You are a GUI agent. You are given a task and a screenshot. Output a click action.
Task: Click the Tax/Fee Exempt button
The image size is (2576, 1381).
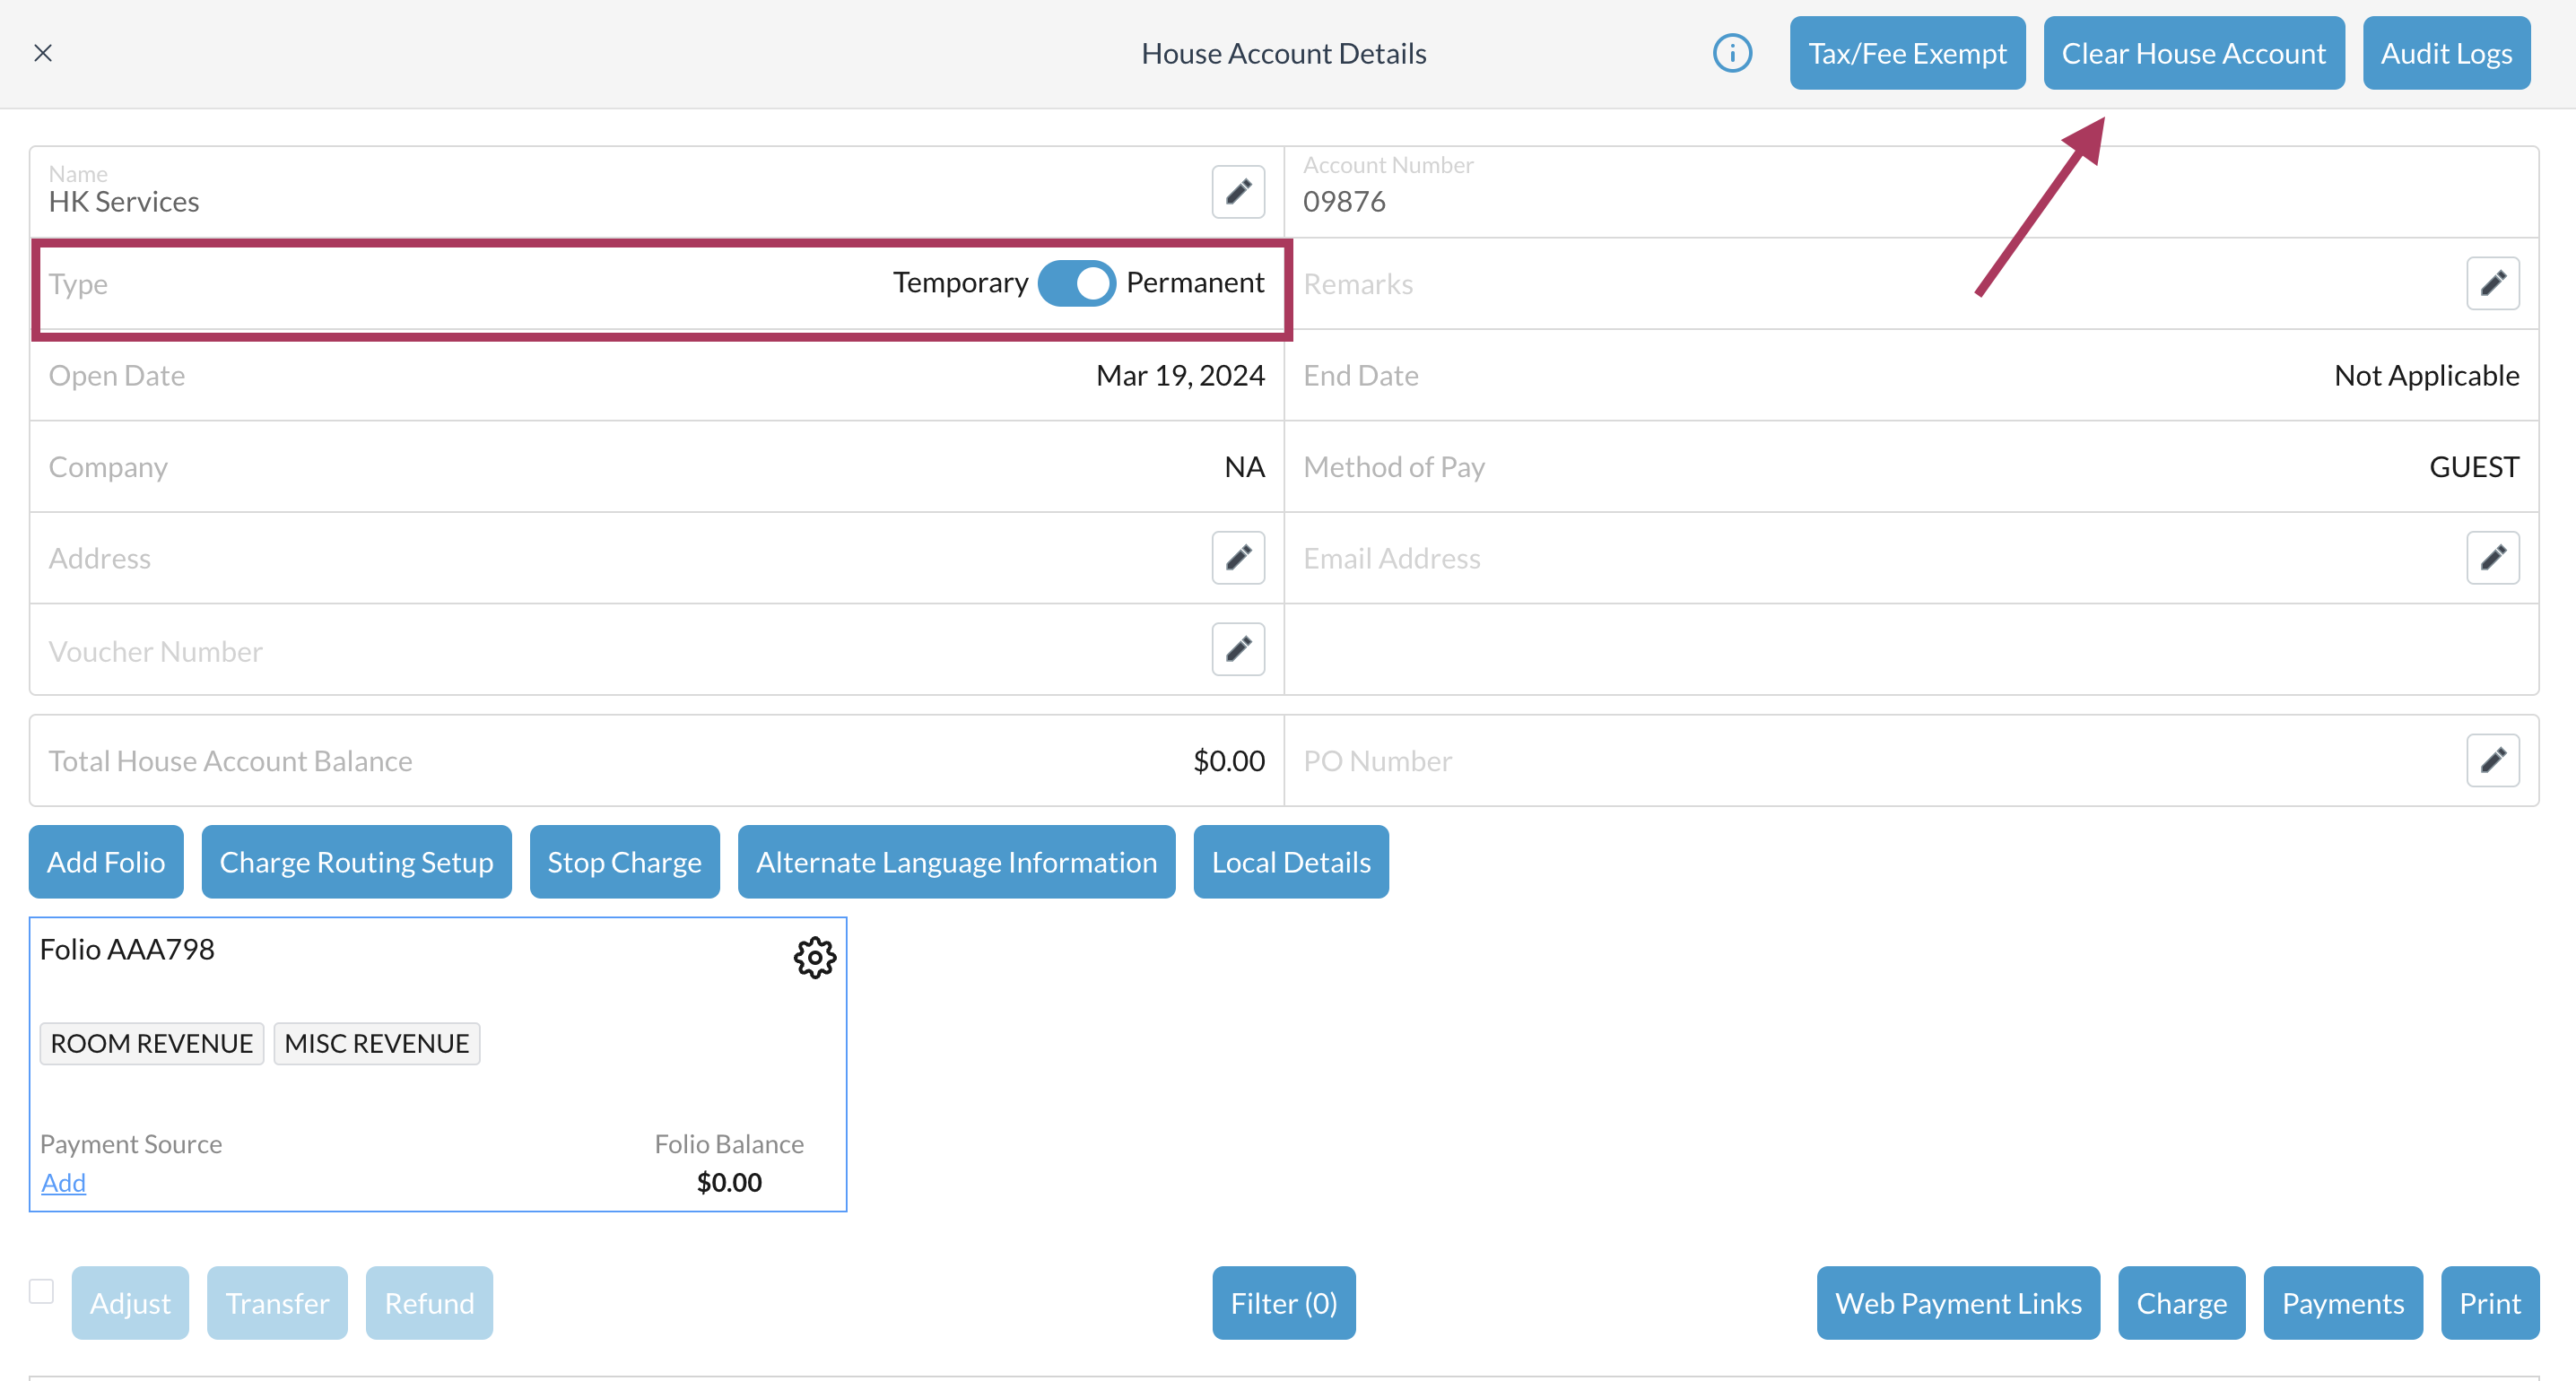1907,53
